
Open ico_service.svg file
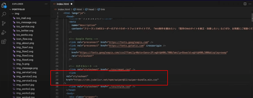point(25,26)
